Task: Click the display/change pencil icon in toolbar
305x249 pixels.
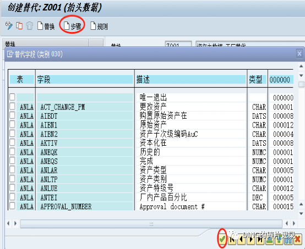Action: point(9,25)
